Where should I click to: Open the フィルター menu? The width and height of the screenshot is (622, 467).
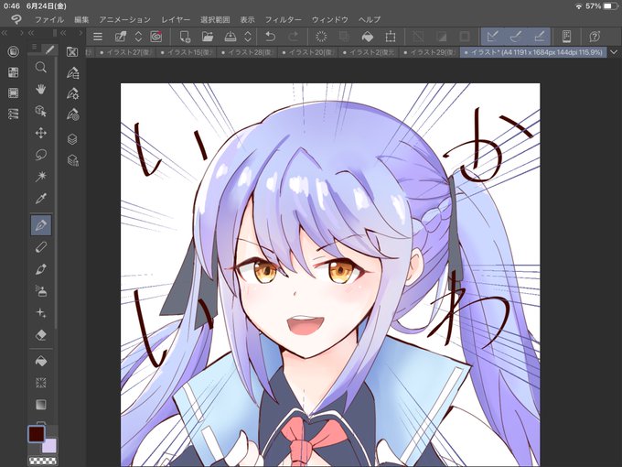(x=283, y=19)
